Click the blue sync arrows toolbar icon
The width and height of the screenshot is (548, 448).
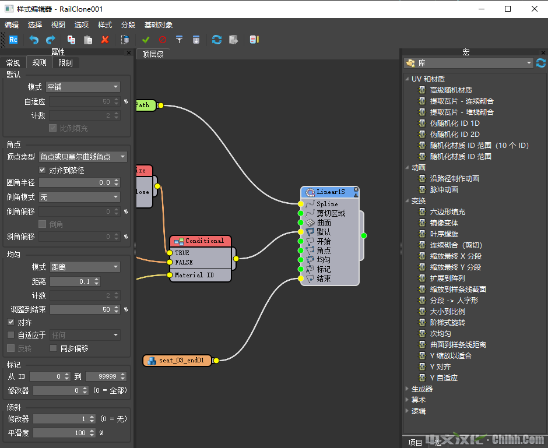coord(217,40)
